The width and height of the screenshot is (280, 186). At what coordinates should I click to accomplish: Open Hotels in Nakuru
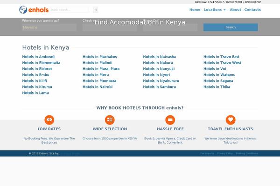point(158,63)
